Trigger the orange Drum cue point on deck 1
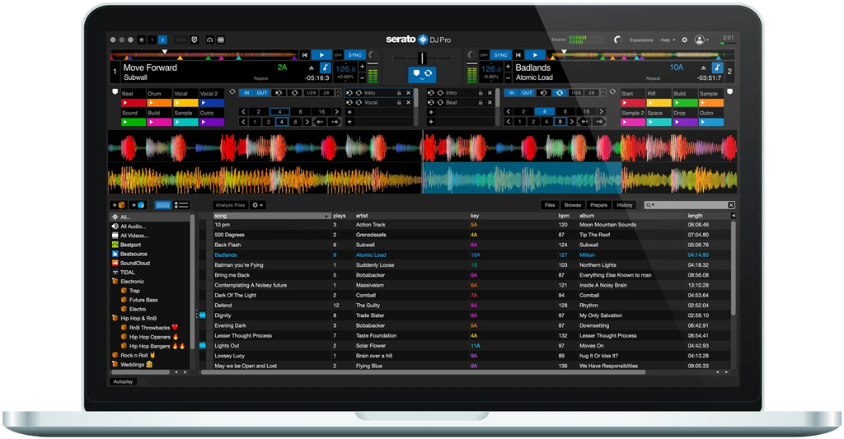Screen dimensions: 844x439 coord(160,103)
